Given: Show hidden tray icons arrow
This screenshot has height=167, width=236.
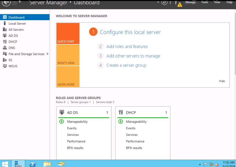Looking at the screenshot, I should [x=200, y=164].
